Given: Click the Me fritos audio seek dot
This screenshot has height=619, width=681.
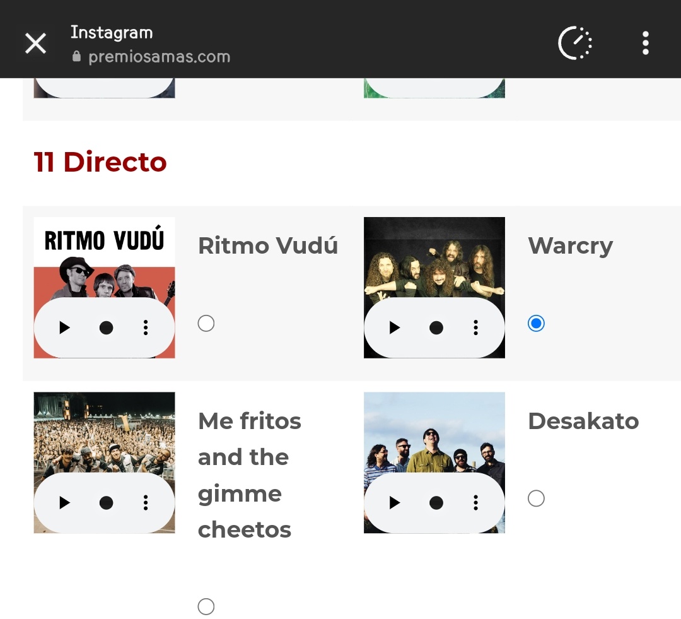Looking at the screenshot, I should click(x=106, y=502).
